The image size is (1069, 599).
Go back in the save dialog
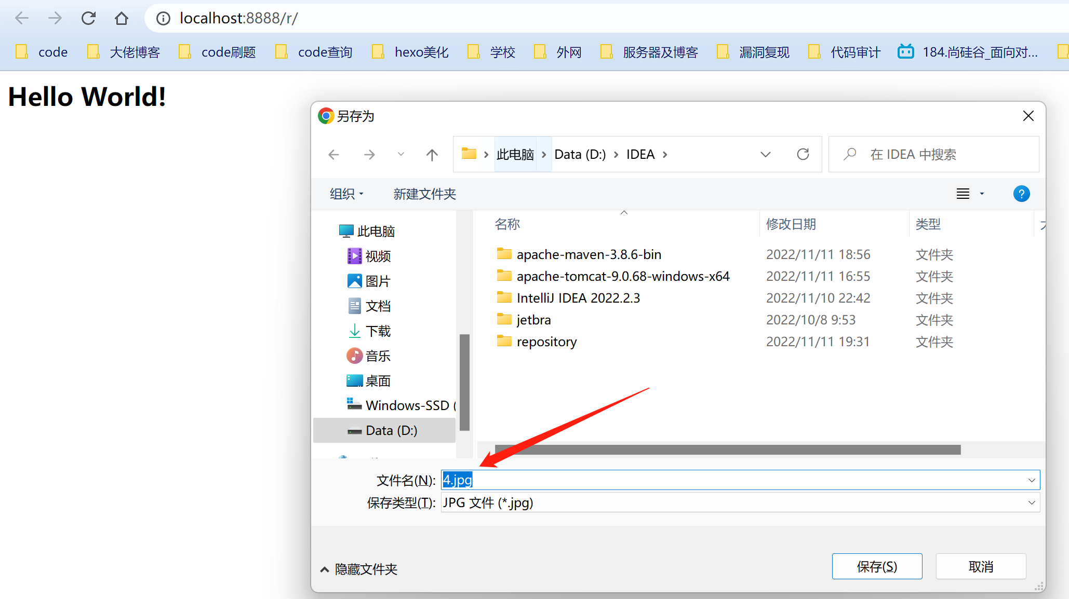pyautogui.click(x=333, y=155)
